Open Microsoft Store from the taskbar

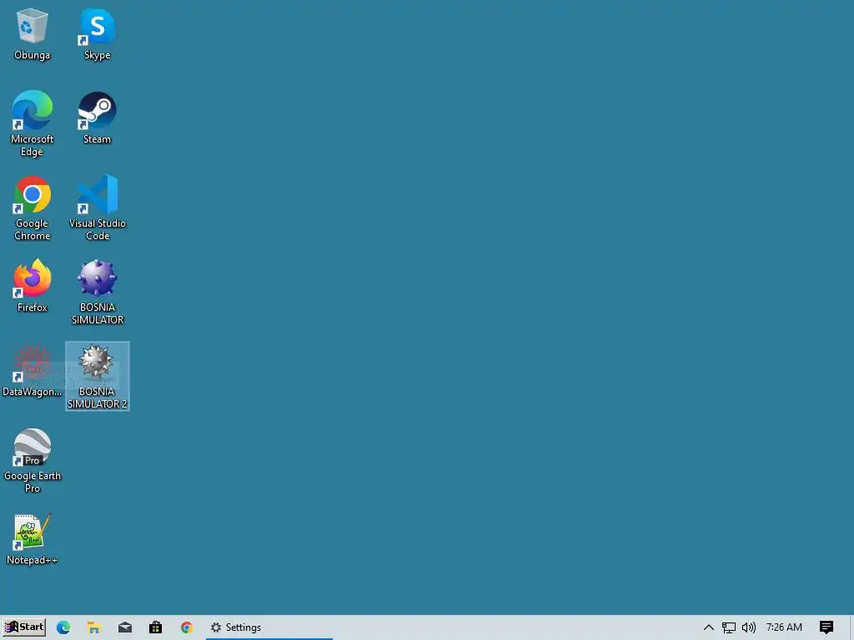tap(155, 627)
